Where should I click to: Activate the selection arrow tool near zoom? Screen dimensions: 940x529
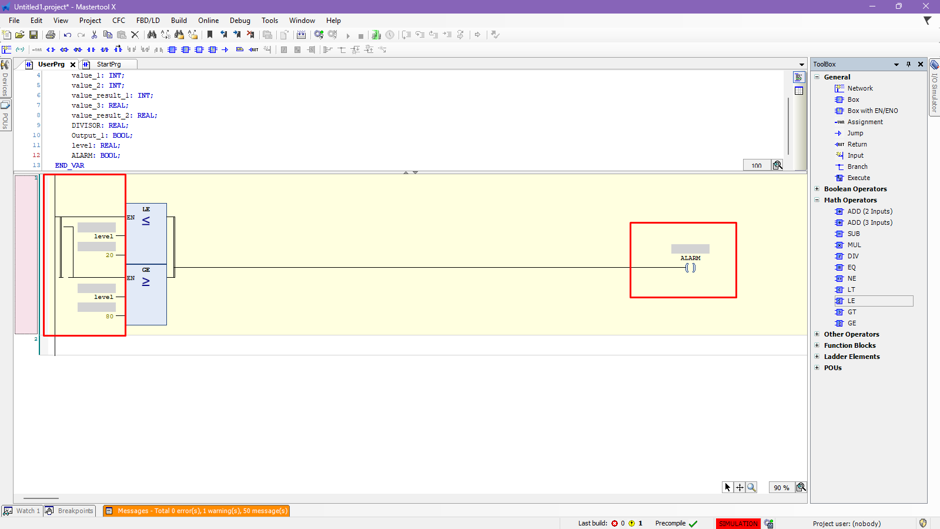click(728, 487)
